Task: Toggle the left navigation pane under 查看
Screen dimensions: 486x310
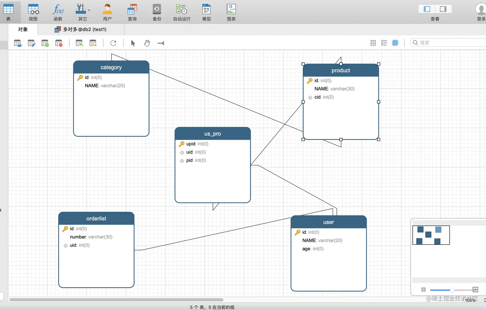Action: pos(427,9)
